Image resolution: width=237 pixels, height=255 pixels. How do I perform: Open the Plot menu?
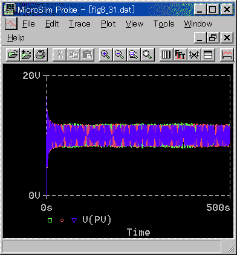(x=108, y=24)
